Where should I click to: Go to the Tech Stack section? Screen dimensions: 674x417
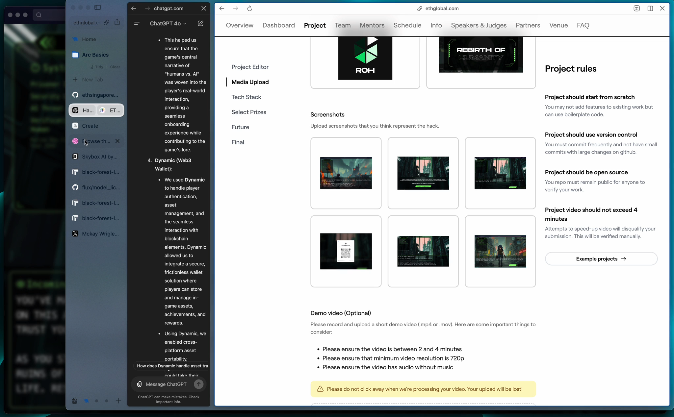(246, 97)
